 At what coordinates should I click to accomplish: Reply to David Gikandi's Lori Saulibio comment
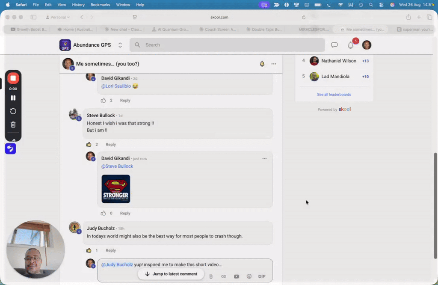pyautogui.click(x=125, y=100)
